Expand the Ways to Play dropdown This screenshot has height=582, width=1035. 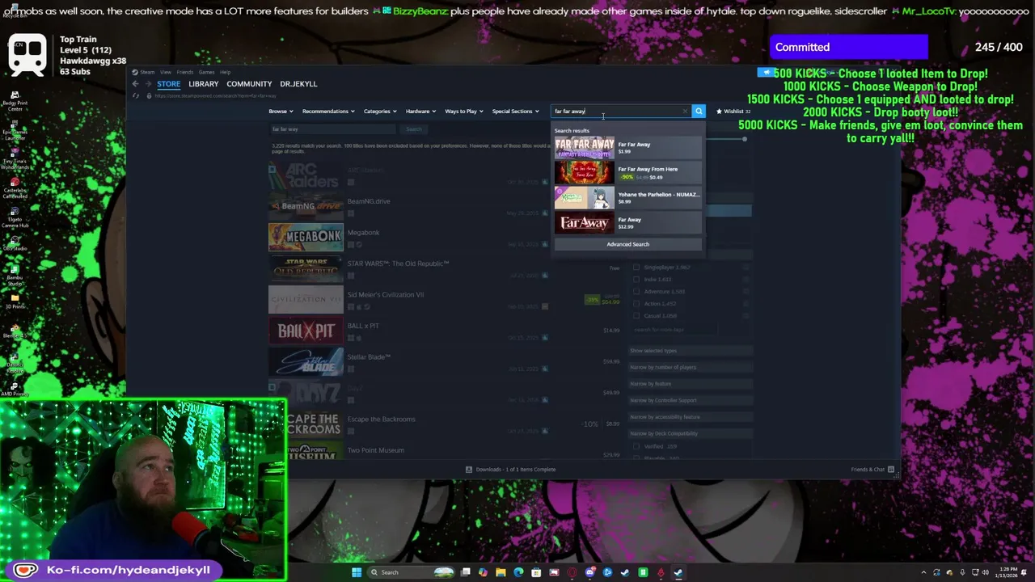(464, 112)
